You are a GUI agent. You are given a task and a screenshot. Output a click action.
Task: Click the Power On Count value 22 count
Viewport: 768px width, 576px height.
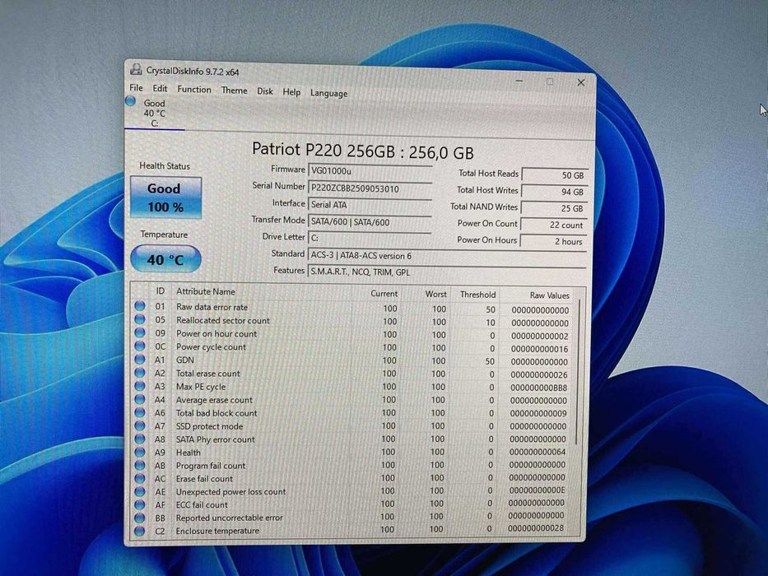(x=553, y=225)
